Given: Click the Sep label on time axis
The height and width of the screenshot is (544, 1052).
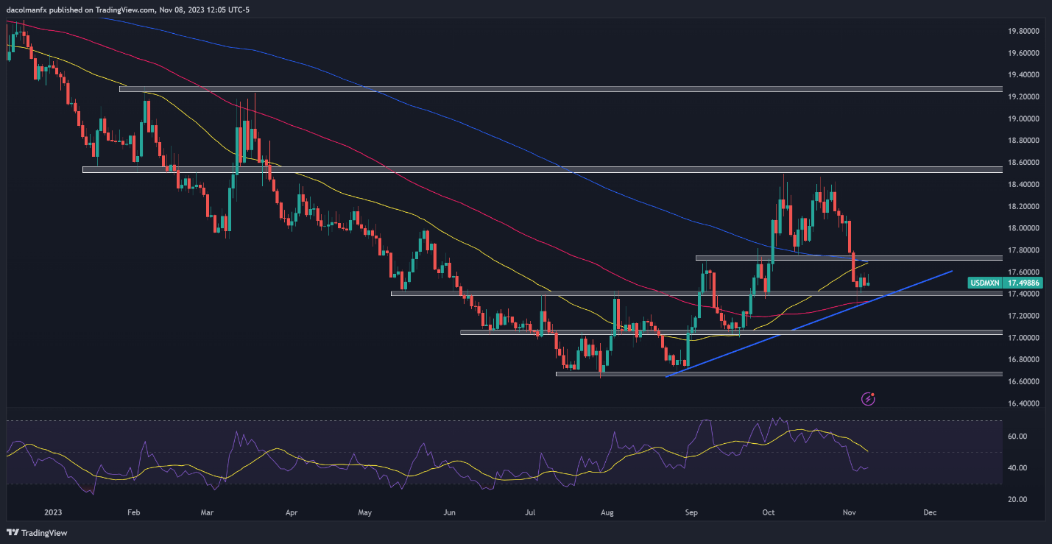Looking at the screenshot, I should (x=691, y=511).
